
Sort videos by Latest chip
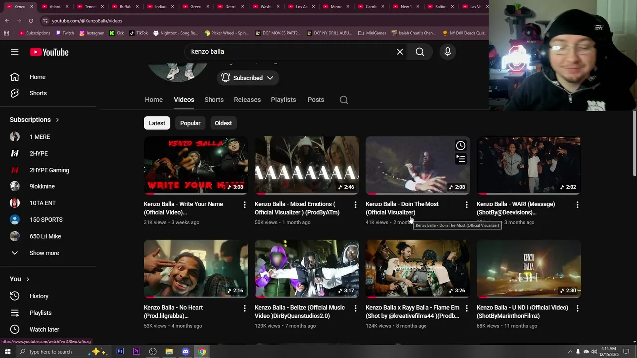coord(157,123)
